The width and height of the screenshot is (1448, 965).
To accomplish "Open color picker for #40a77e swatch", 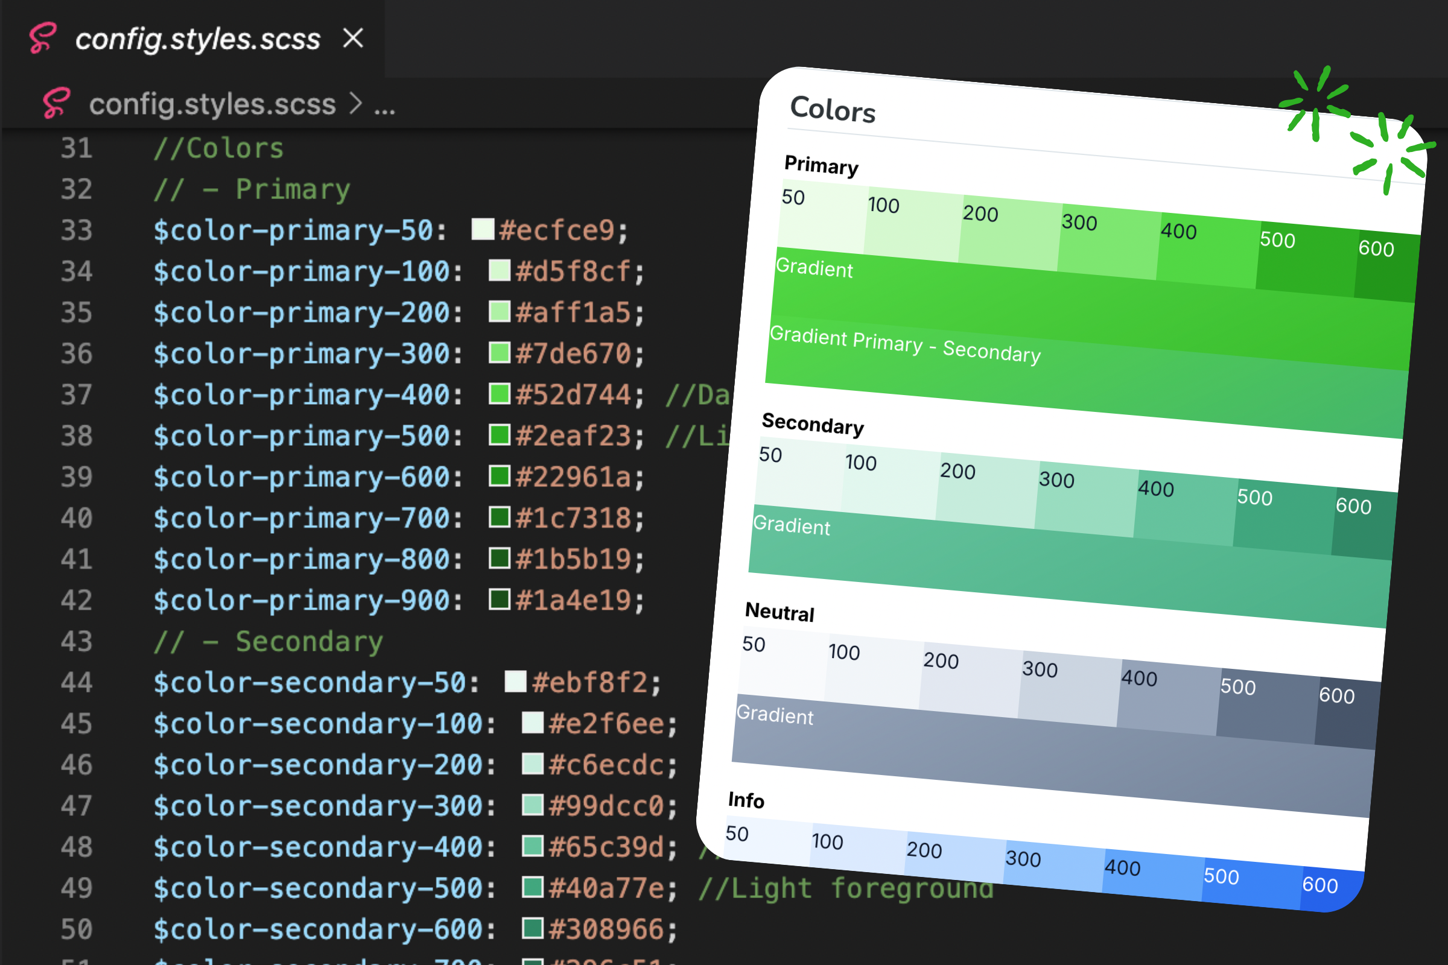I will pyautogui.click(x=533, y=887).
